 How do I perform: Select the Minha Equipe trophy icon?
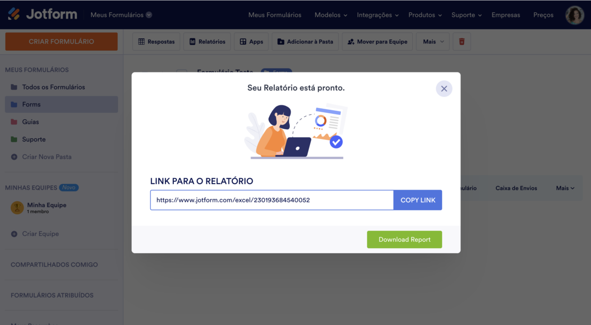[x=17, y=208]
